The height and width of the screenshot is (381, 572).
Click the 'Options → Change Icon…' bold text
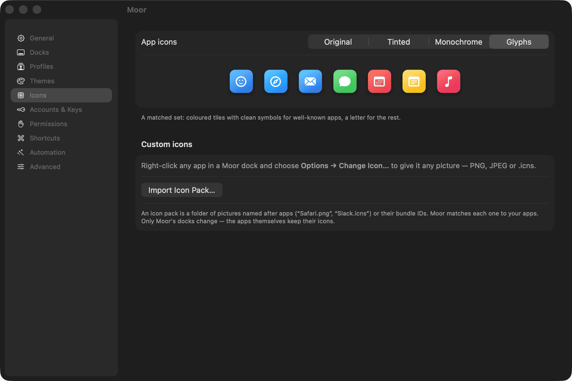345,166
